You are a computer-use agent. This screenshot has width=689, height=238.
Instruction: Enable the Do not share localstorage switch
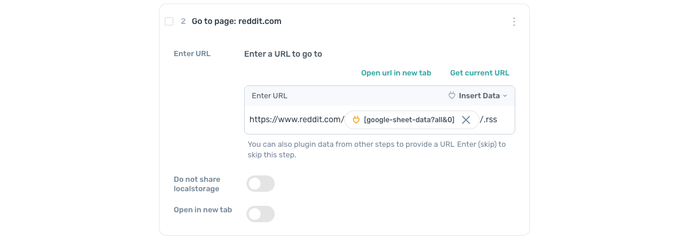(x=261, y=184)
